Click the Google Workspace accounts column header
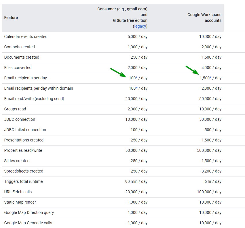This screenshot has height=228, width=245. tap(204, 18)
